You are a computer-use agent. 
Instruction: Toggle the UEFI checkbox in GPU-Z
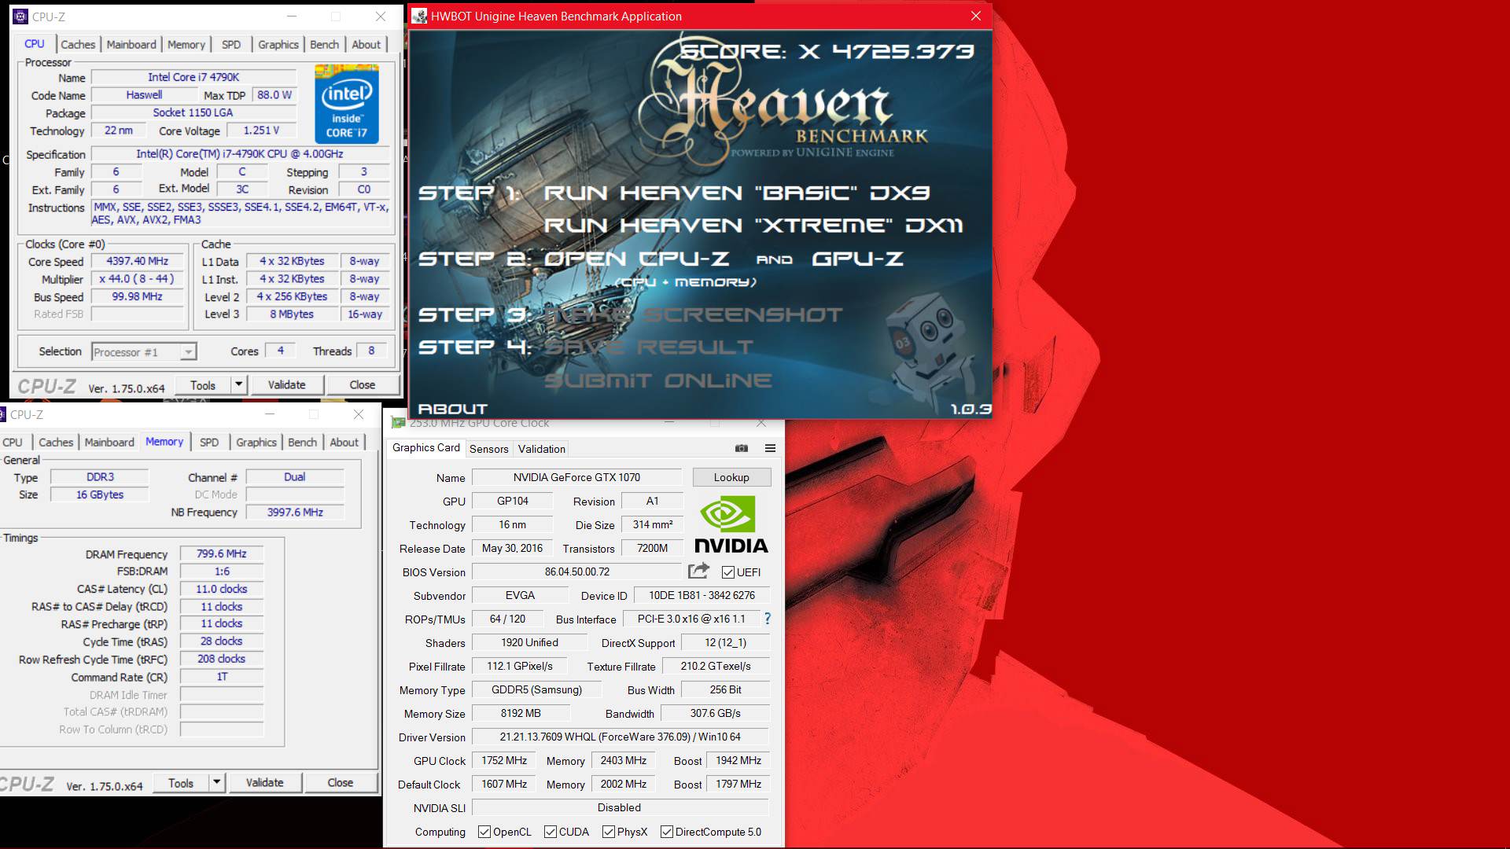728,572
